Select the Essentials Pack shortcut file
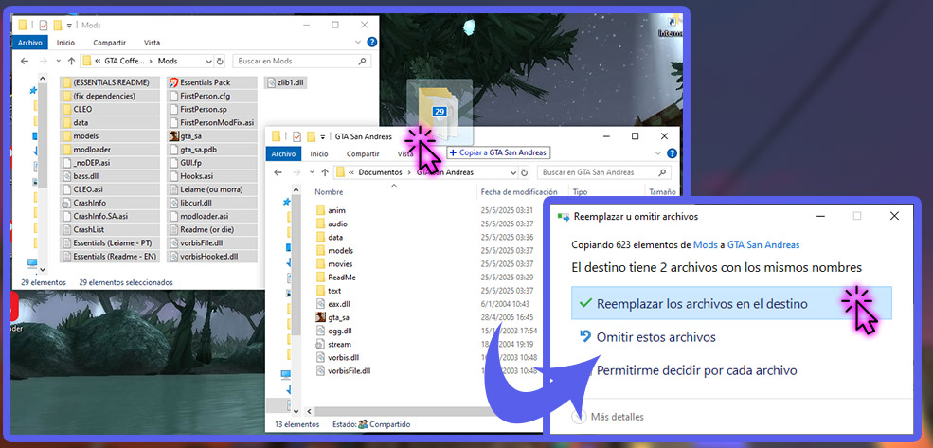 (x=212, y=82)
